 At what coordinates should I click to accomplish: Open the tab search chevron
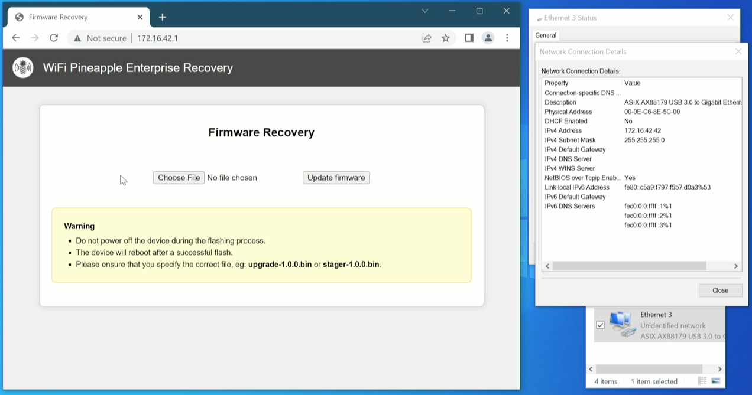click(x=424, y=11)
